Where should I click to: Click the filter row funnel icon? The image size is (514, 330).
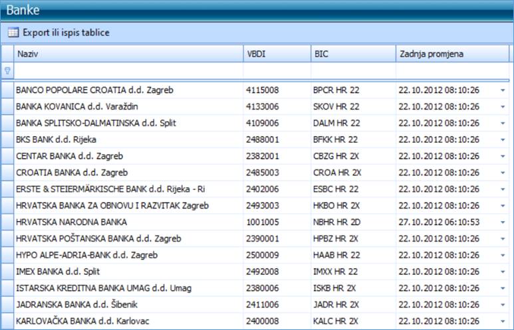tap(7, 70)
